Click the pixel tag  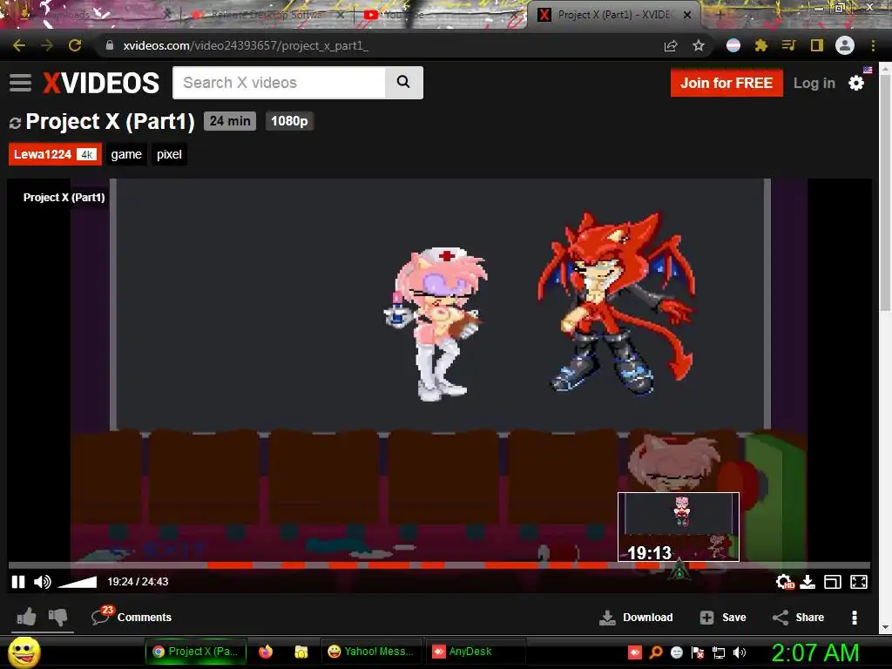[169, 154]
